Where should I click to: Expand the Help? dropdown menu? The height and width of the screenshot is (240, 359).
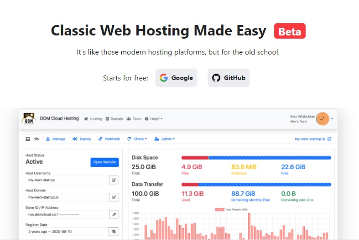pyautogui.click(x=153, y=119)
